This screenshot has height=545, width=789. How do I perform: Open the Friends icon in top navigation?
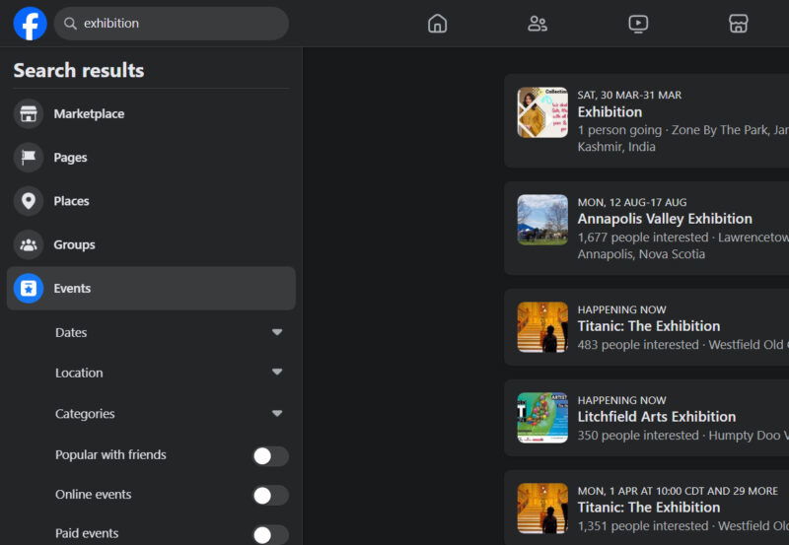tap(538, 24)
